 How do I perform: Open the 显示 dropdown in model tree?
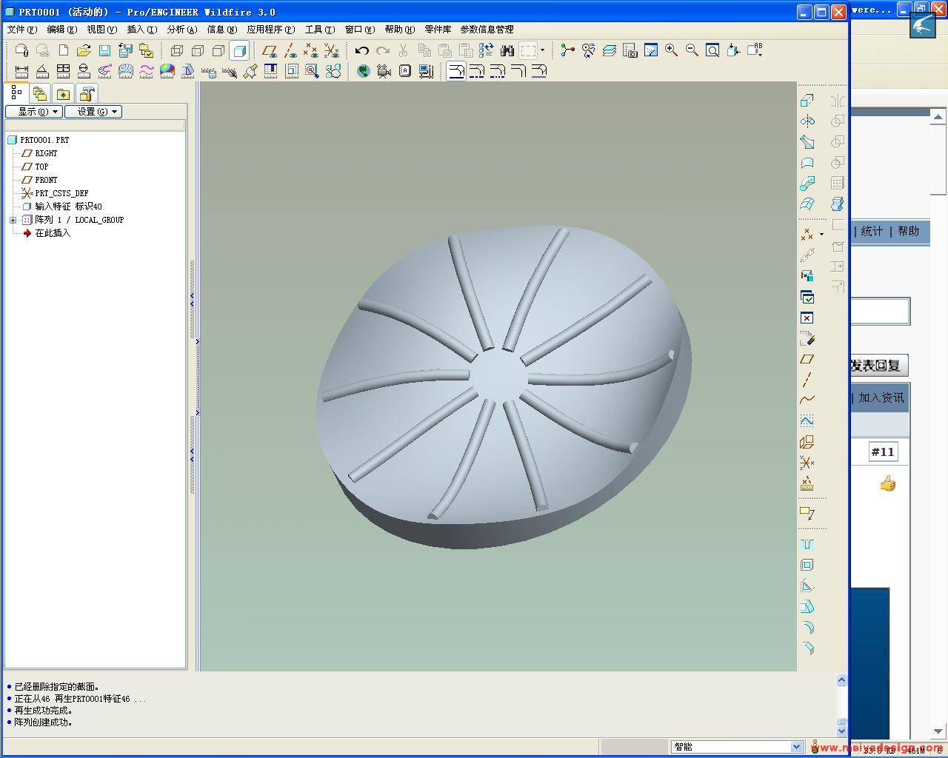[x=34, y=112]
